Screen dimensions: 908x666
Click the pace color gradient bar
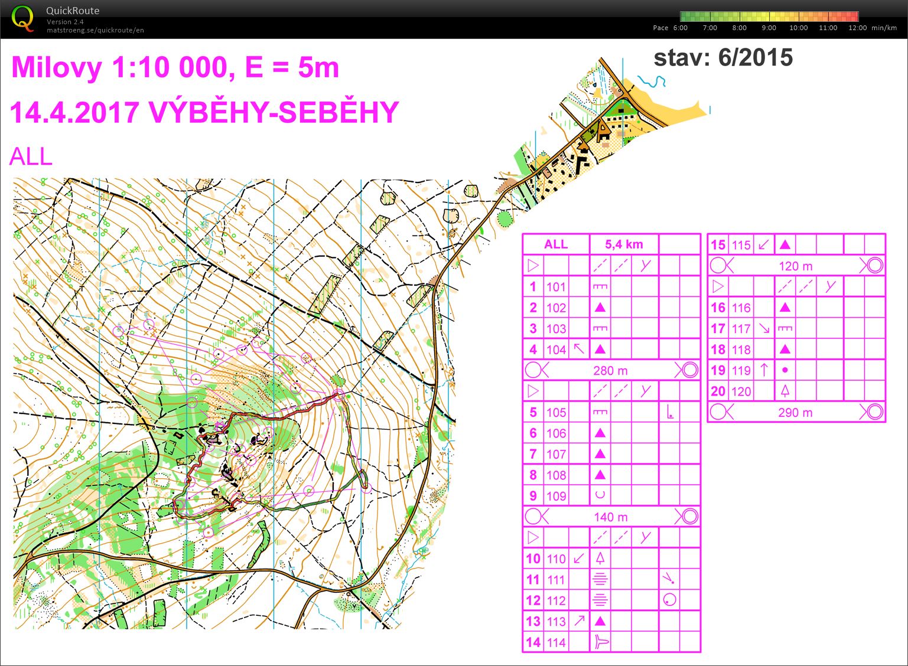point(769,17)
